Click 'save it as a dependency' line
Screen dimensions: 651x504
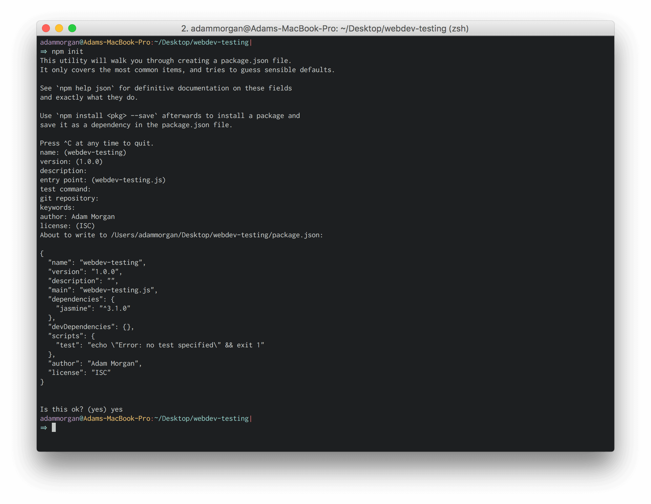(x=136, y=125)
